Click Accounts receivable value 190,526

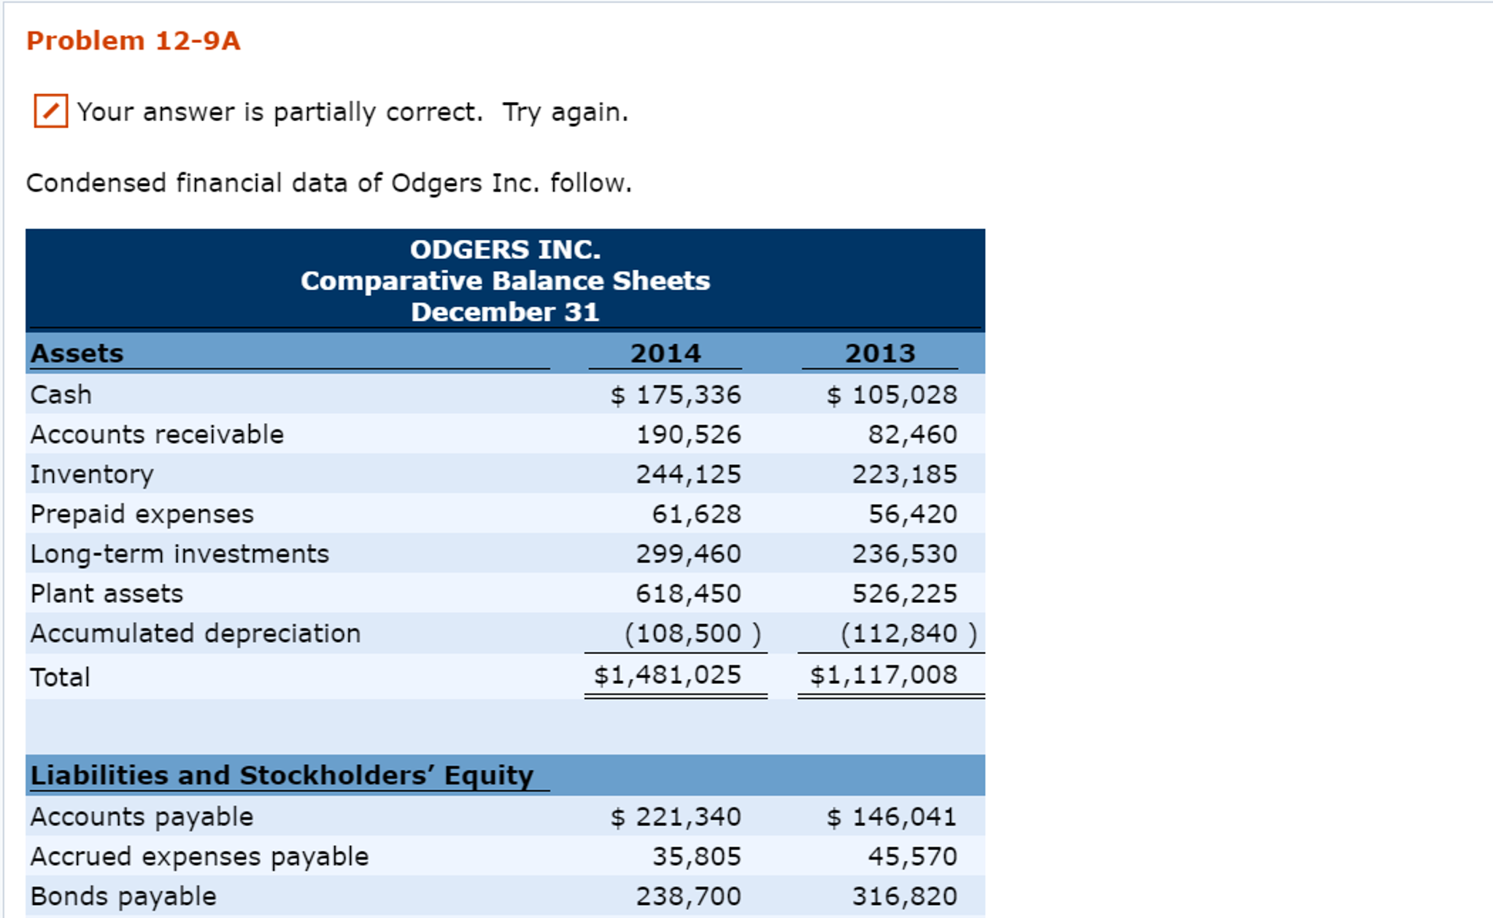coord(688,435)
